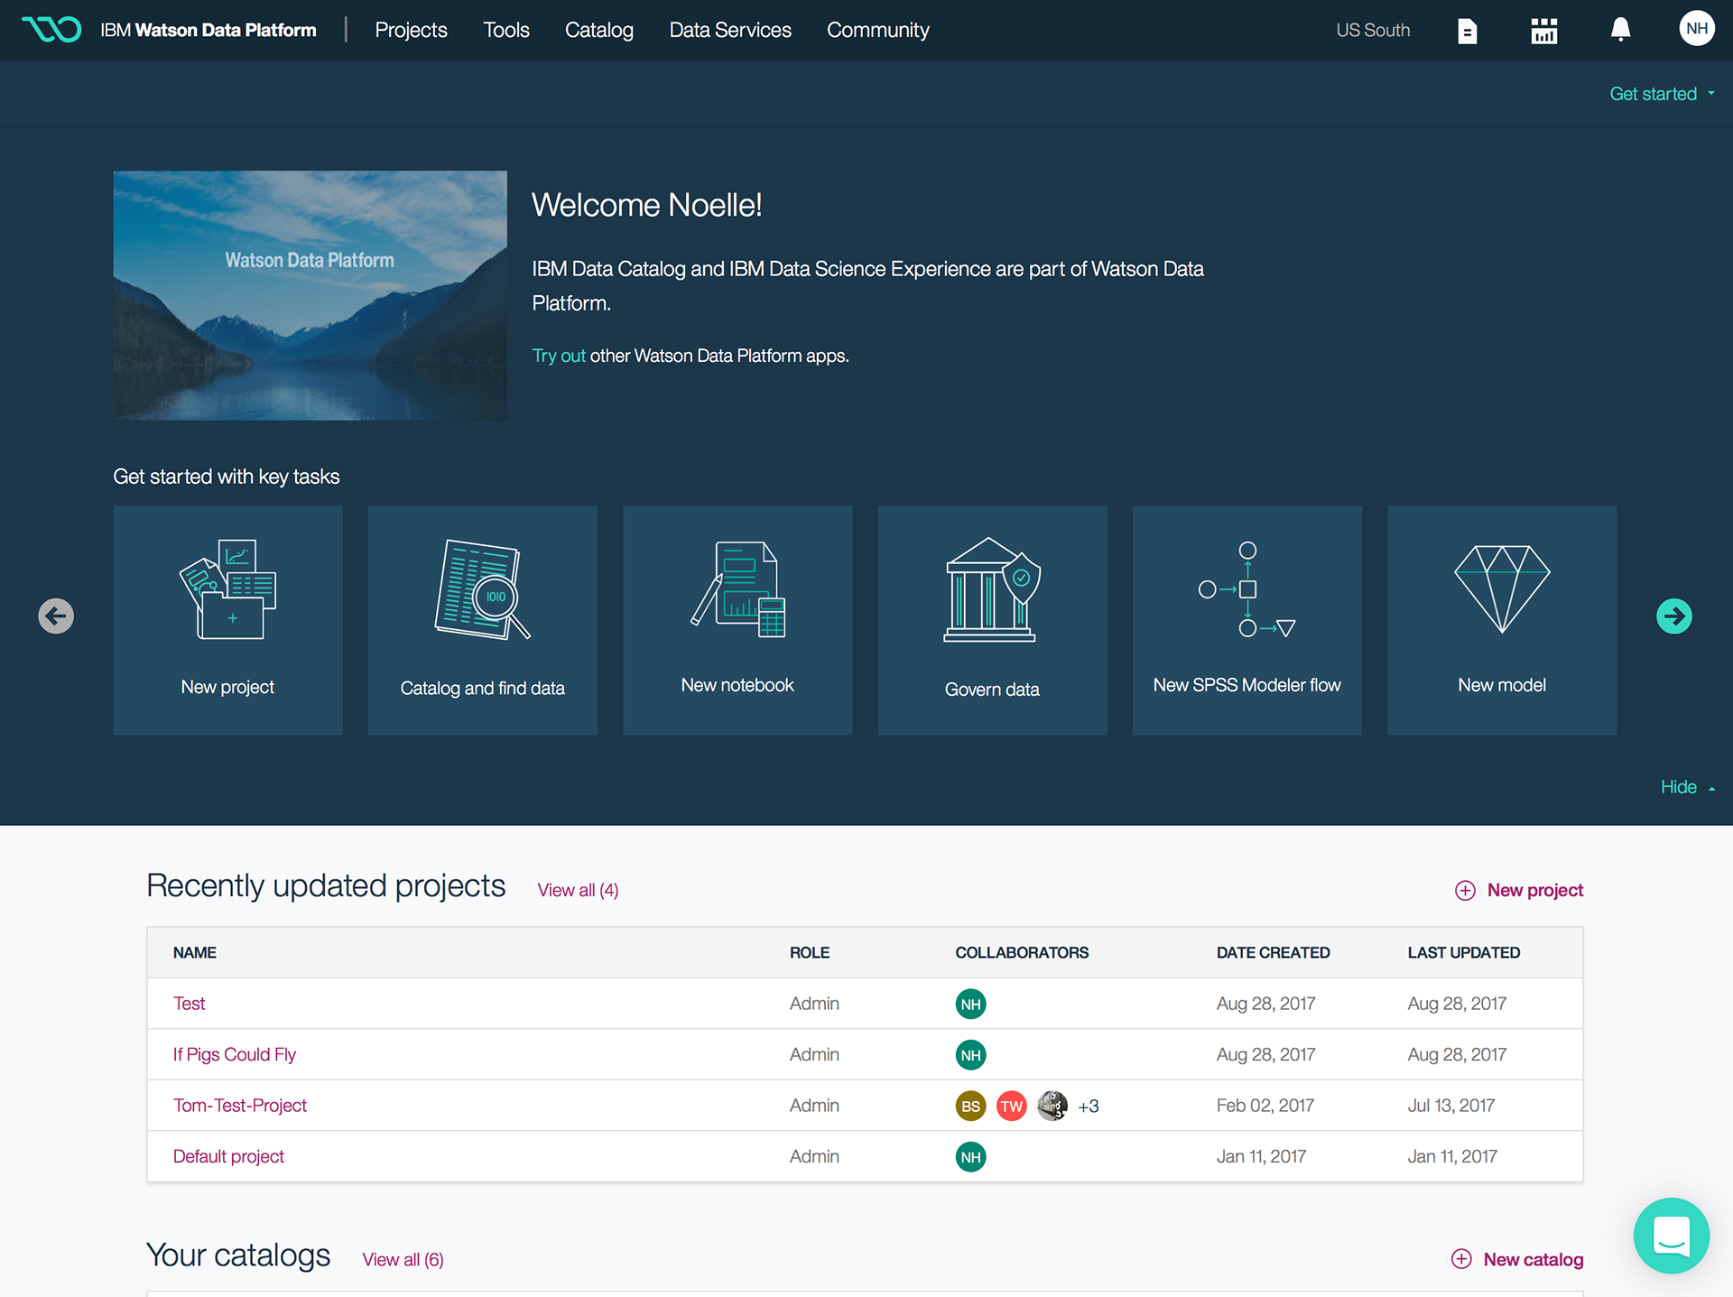Expand the Get started dropdown
Viewport: 1733px width, 1297px height.
point(1662,94)
